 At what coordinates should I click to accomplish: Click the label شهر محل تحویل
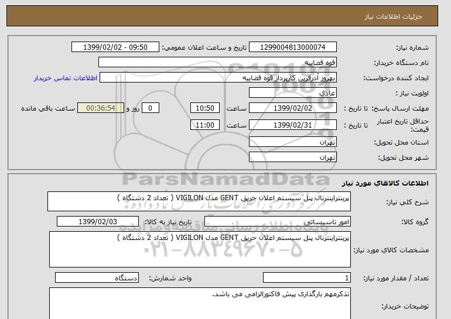click(x=403, y=158)
